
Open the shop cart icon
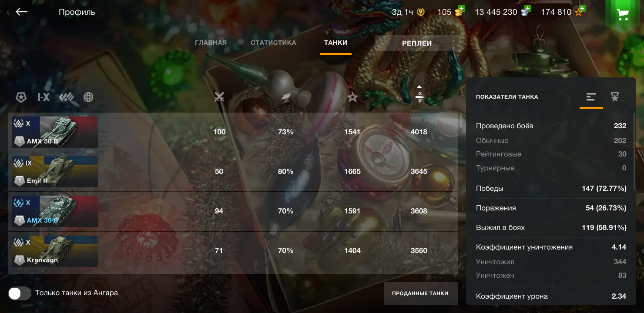pos(623,14)
